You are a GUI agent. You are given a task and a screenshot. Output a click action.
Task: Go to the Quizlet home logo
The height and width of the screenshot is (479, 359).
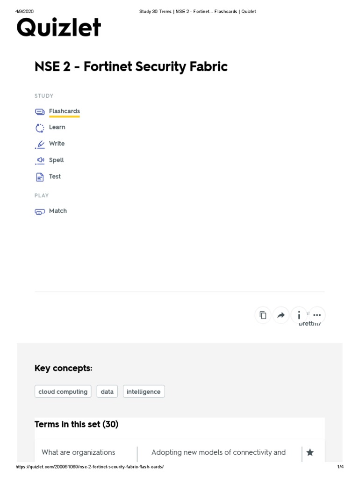(x=58, y=28)
